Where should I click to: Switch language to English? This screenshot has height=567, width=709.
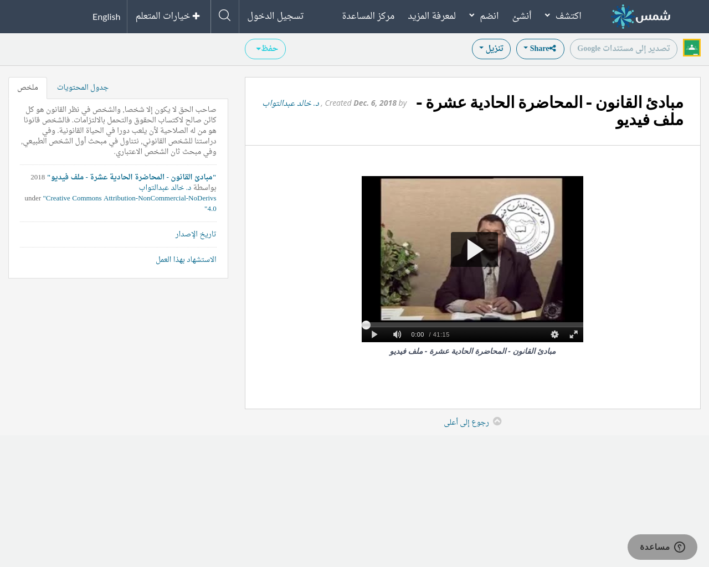tap(106, 17)
